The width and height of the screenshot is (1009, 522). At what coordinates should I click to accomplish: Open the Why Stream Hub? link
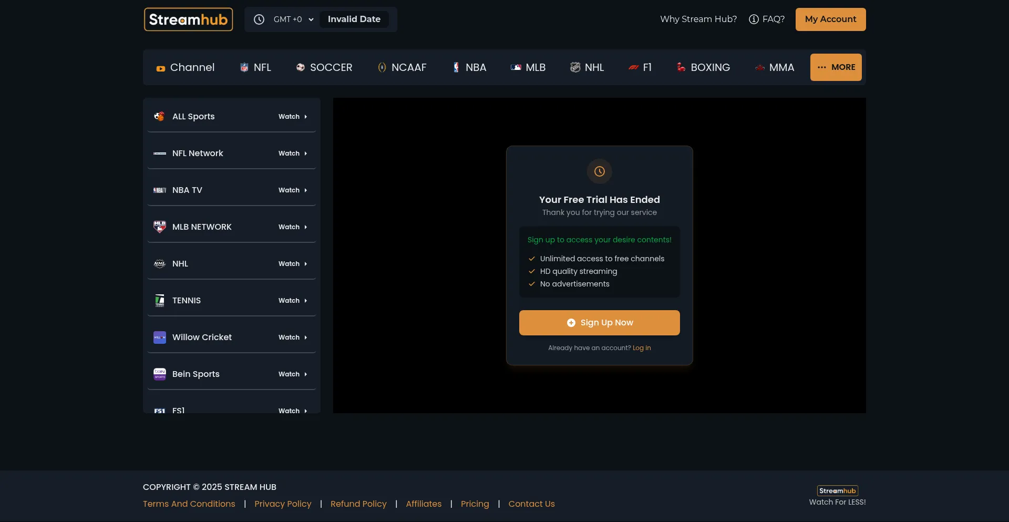tap(698, 19)
